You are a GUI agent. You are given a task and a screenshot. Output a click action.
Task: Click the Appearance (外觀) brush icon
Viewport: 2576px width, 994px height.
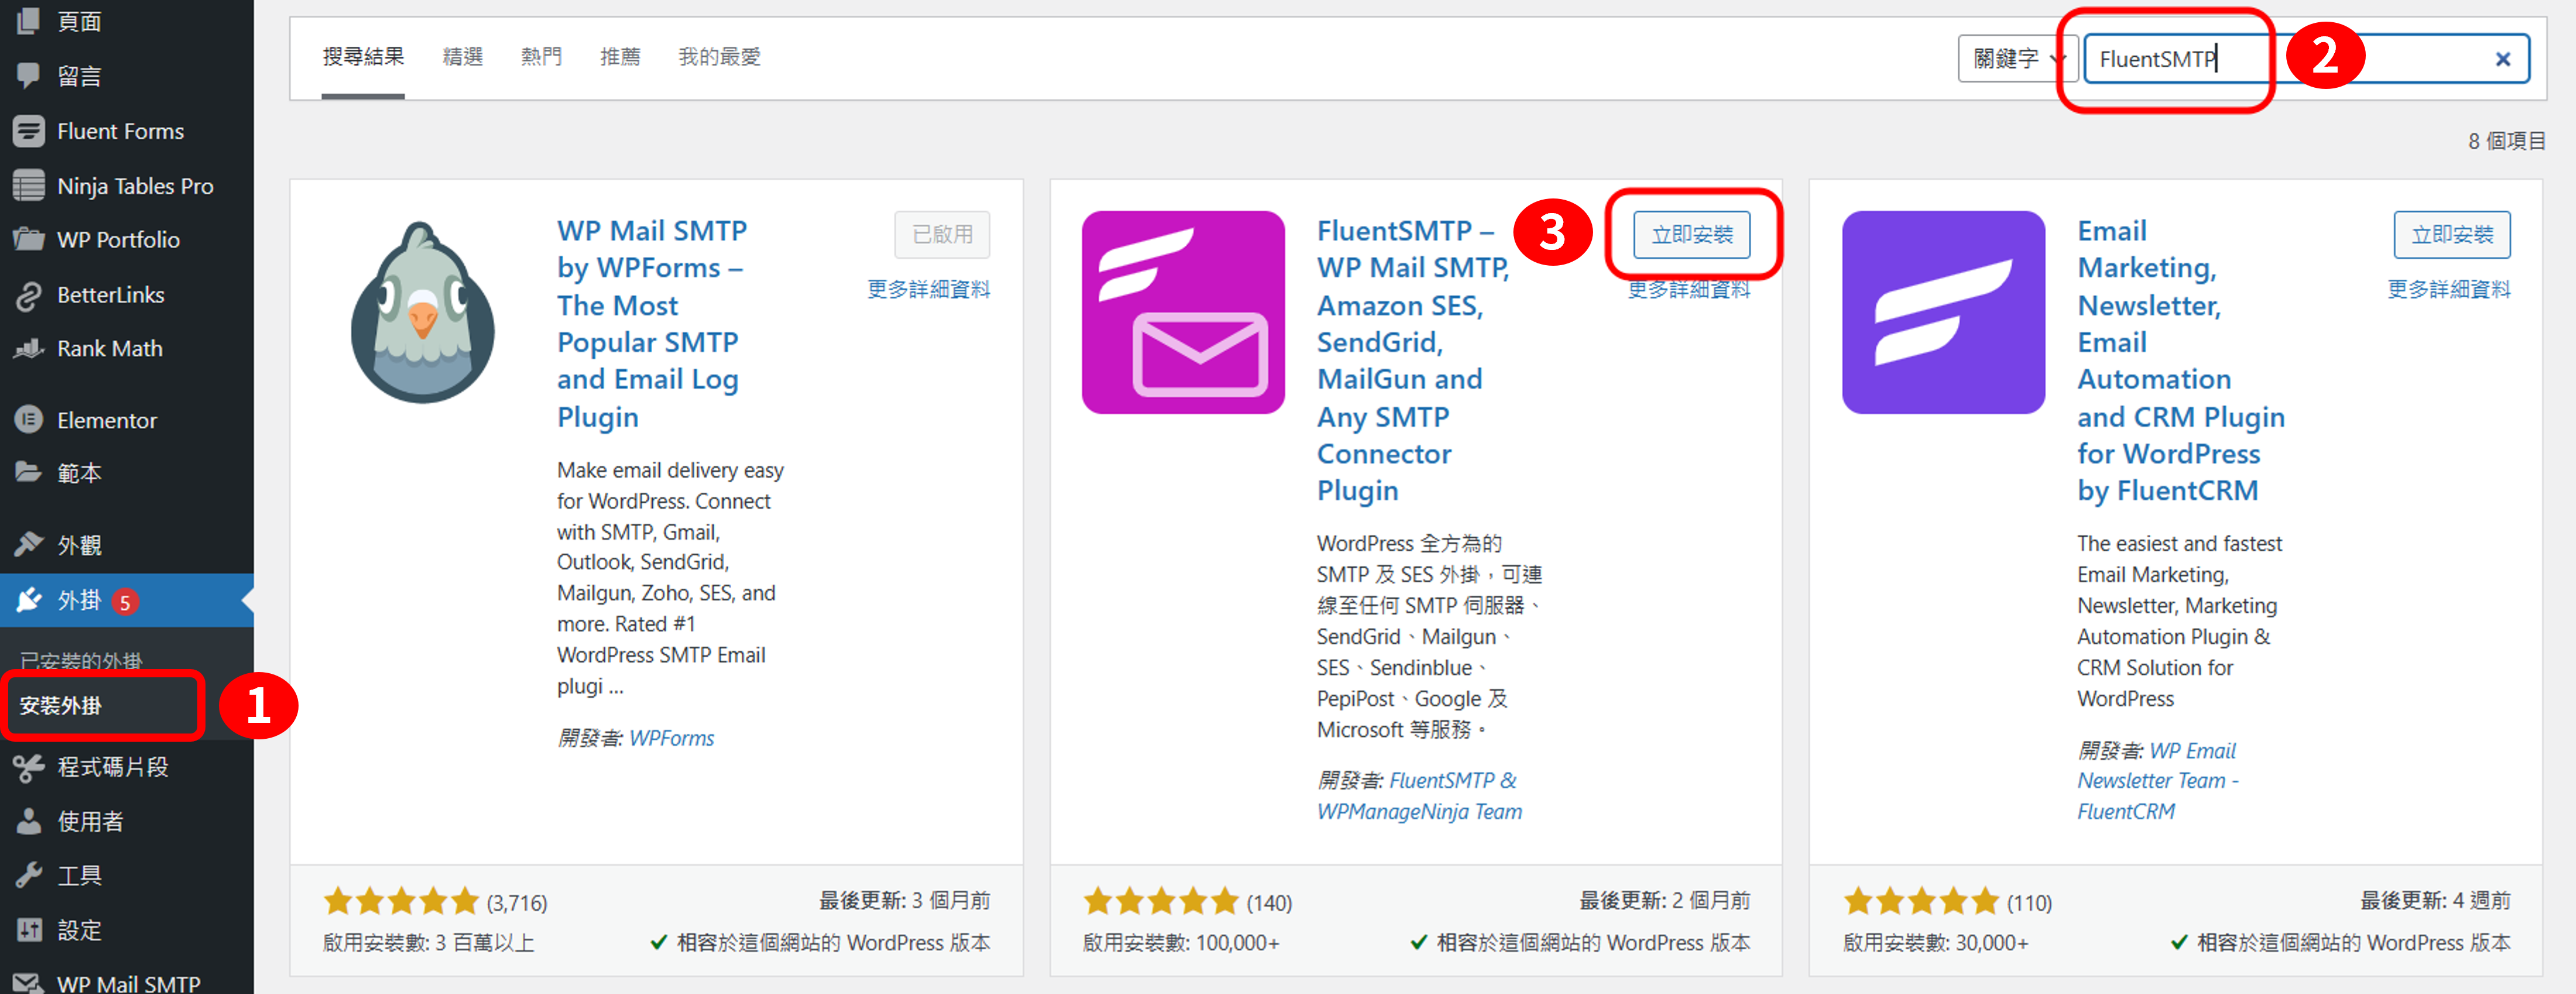(28, 545)
